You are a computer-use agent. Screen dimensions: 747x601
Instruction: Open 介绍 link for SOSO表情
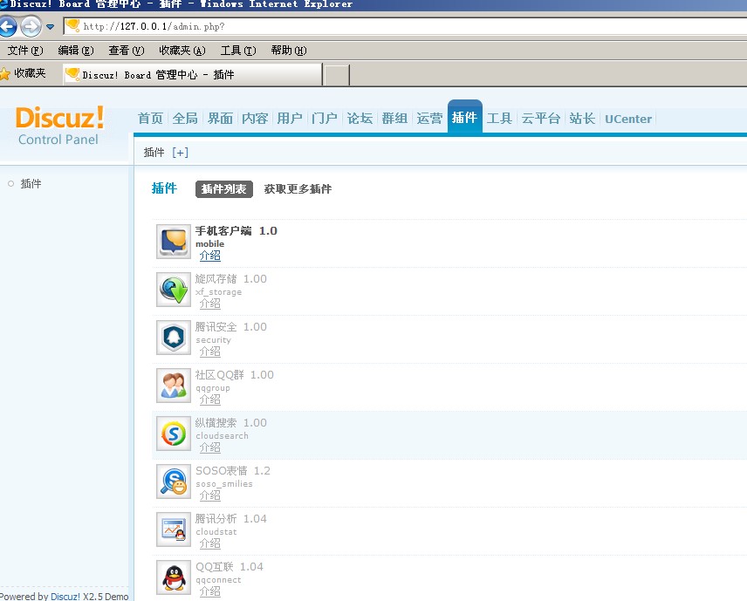click(x=210, y=495)
